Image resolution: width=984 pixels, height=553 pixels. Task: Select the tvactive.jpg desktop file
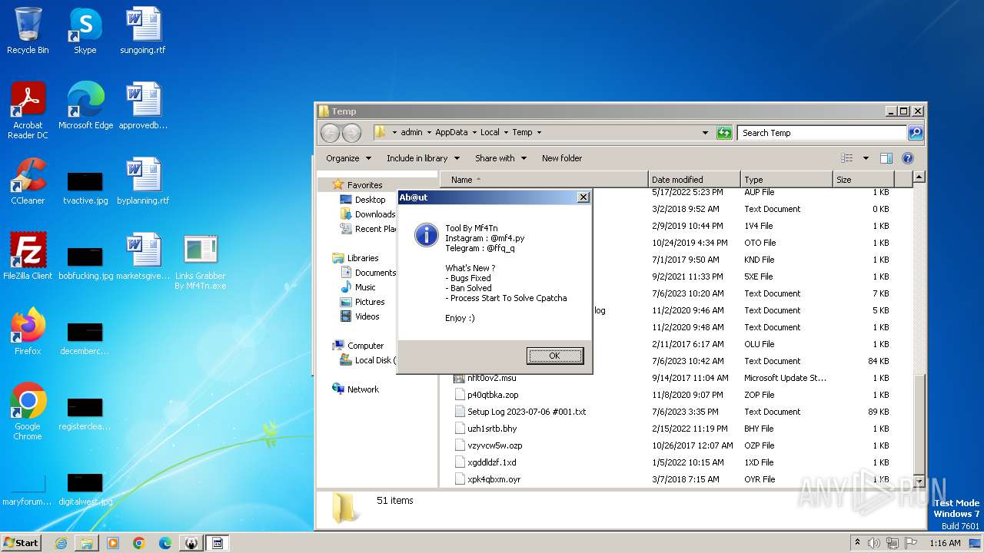(85, 188)
